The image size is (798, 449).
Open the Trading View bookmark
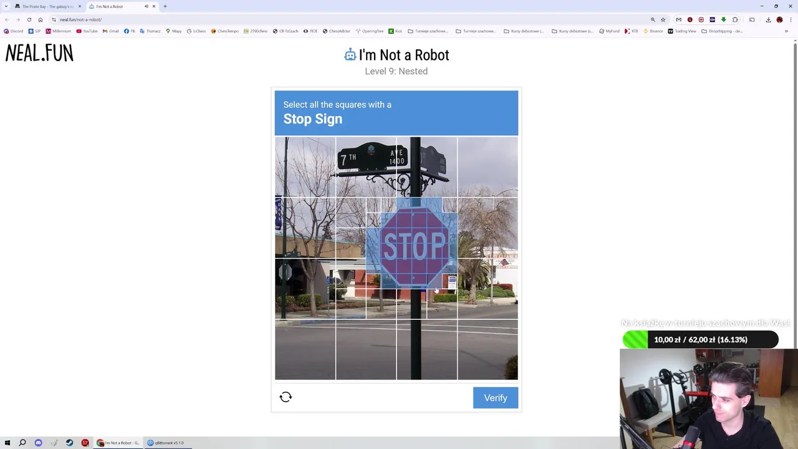click(682, 31)
